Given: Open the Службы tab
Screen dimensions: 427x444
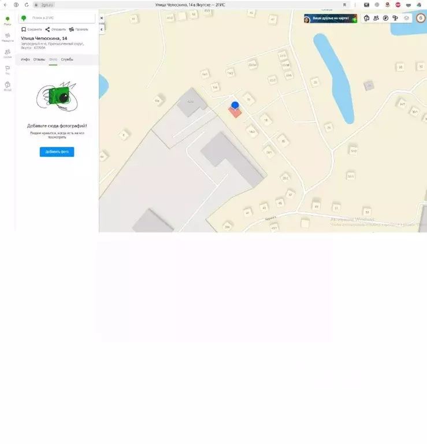Looking at the screenshot, I should [67, 60].
